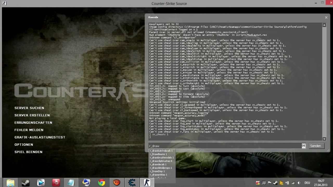Select r_drawbrushmodels 1 suggestion
333x187 pixels.
162,158
